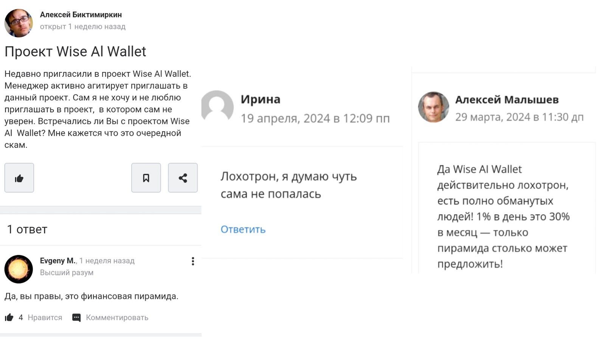Click the name Алексей Малышев
605x340 pixels.
tap(507, 100)
